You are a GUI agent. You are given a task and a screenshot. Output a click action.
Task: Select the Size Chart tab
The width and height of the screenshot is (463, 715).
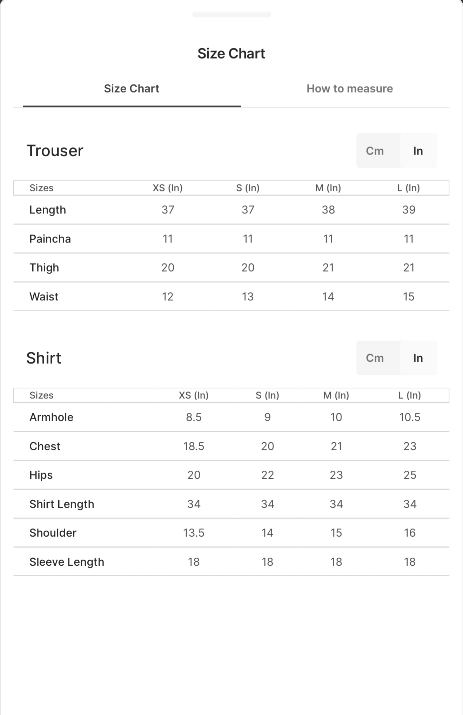tap(132, 89)
